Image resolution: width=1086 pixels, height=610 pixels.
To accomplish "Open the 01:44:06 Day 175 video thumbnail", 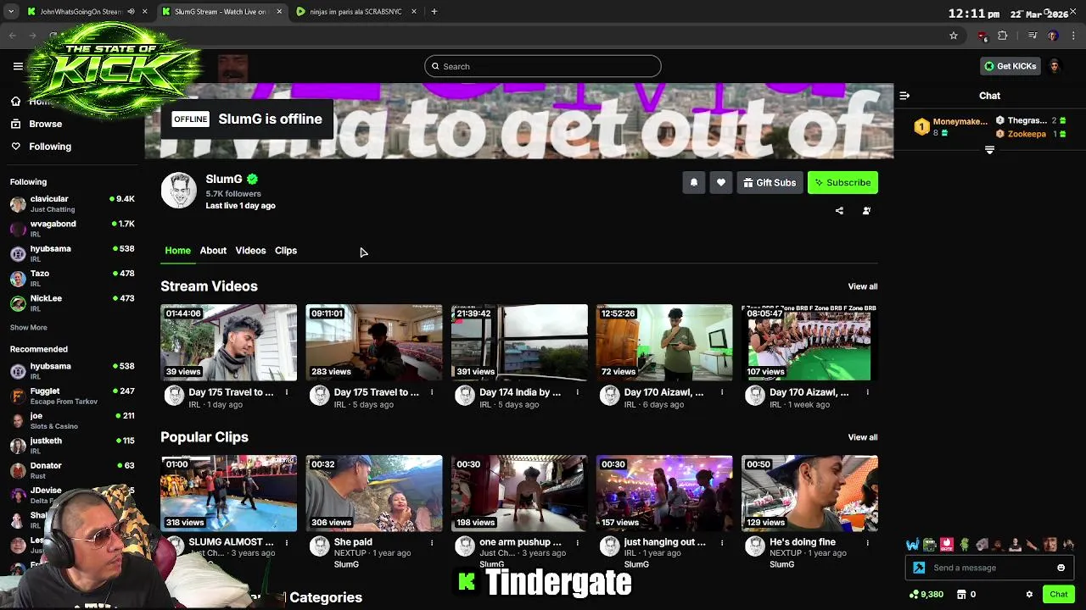I will 229,342.
